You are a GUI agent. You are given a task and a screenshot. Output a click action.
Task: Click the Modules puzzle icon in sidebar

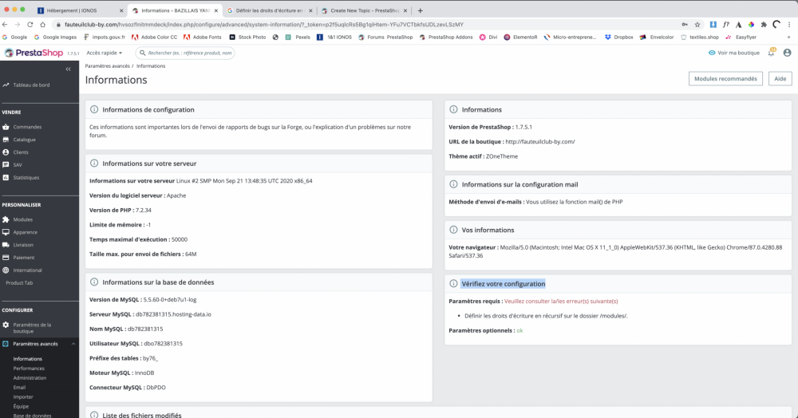(6, 219)
